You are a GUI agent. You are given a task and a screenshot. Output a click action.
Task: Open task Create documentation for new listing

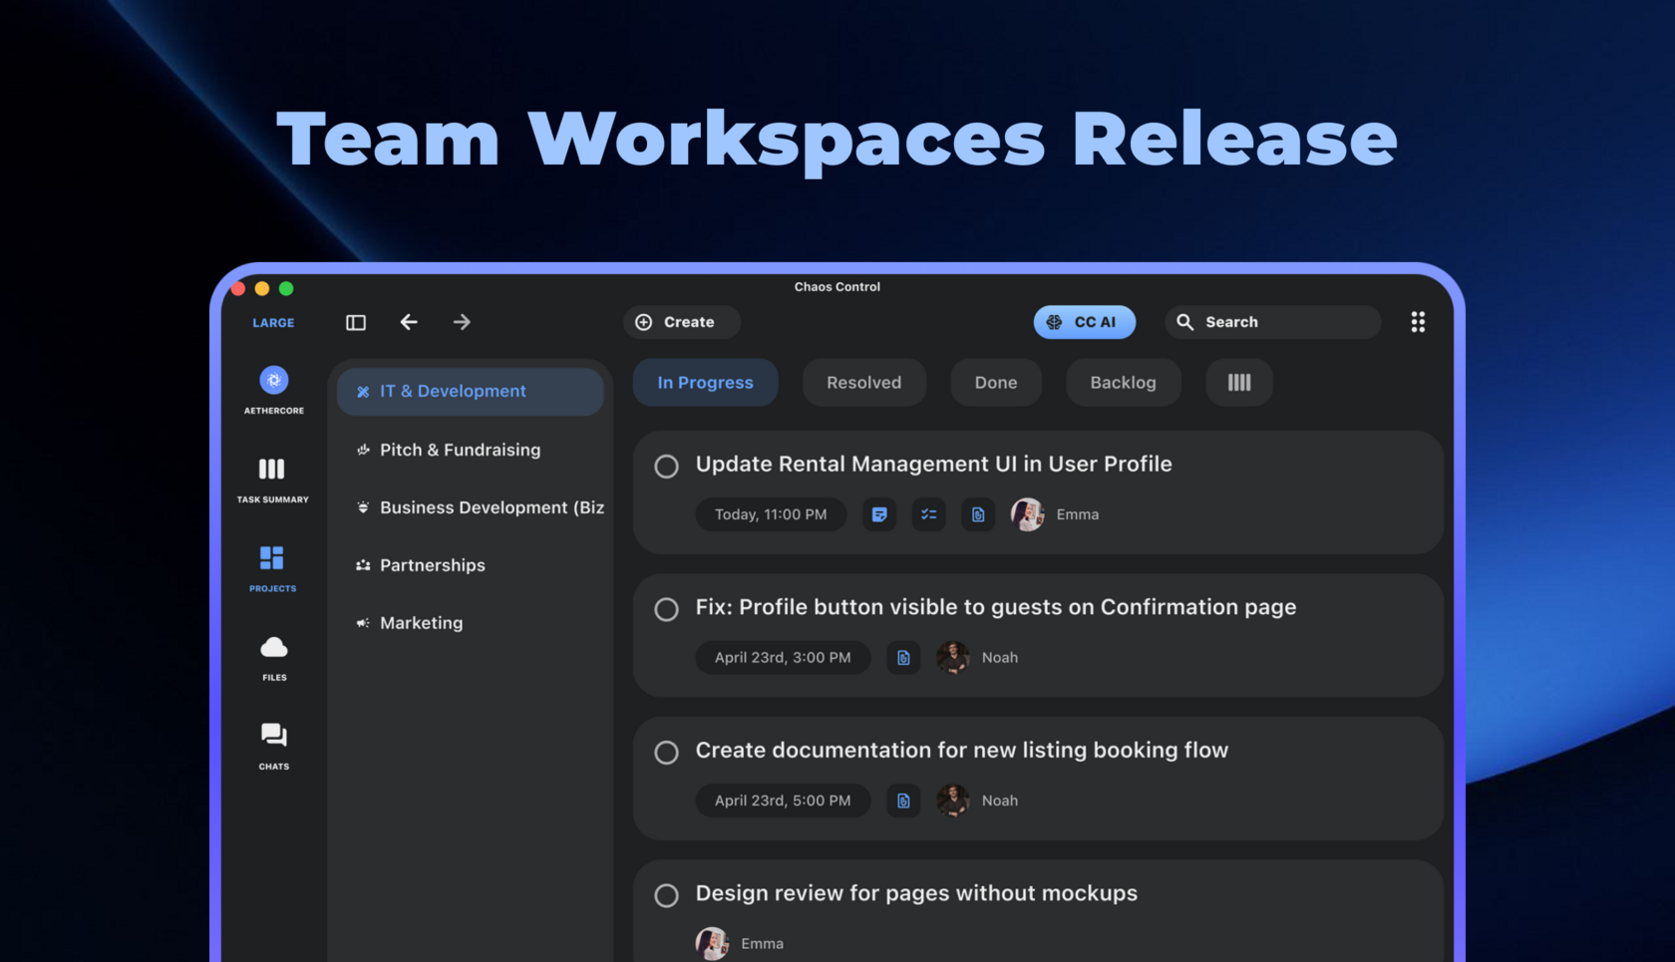[x=962, y=750]
